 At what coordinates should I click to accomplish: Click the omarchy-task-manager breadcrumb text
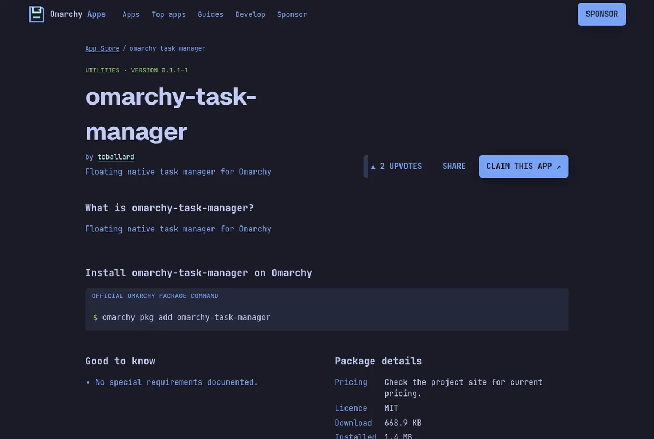[167, 48]
